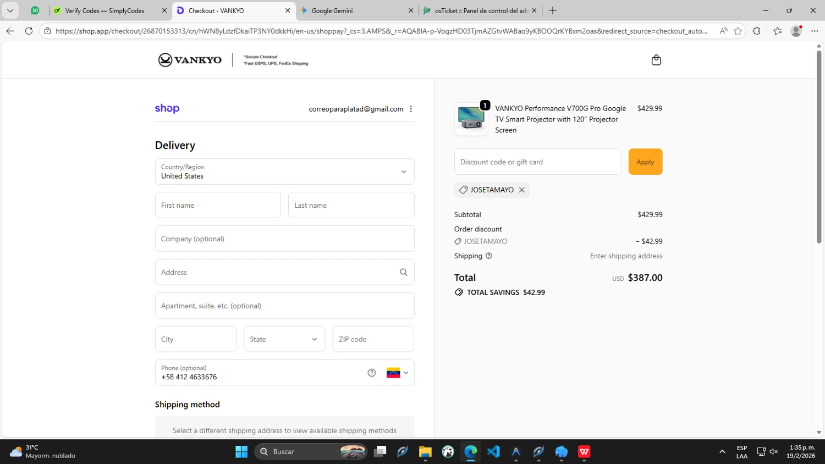The height and width of the screenshot is (464, 825).
Task: Close the osTicket tab
Action: pyautogui.click(x=534, y=10)
